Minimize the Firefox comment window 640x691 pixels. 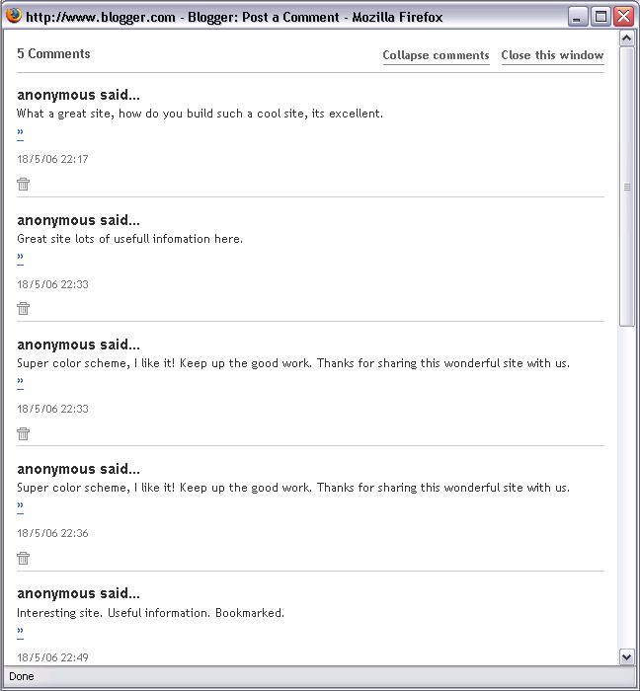point(577,17)
